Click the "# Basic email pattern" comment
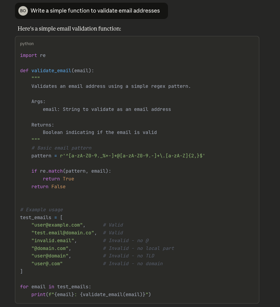The image size is (280, 307). click(61, 148)
